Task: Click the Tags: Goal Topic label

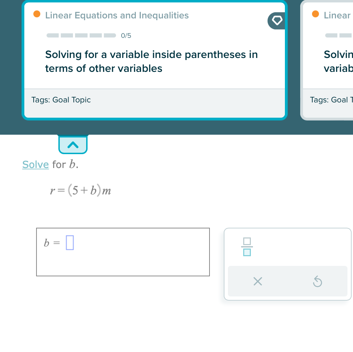Action: click(x=61, y=100)
